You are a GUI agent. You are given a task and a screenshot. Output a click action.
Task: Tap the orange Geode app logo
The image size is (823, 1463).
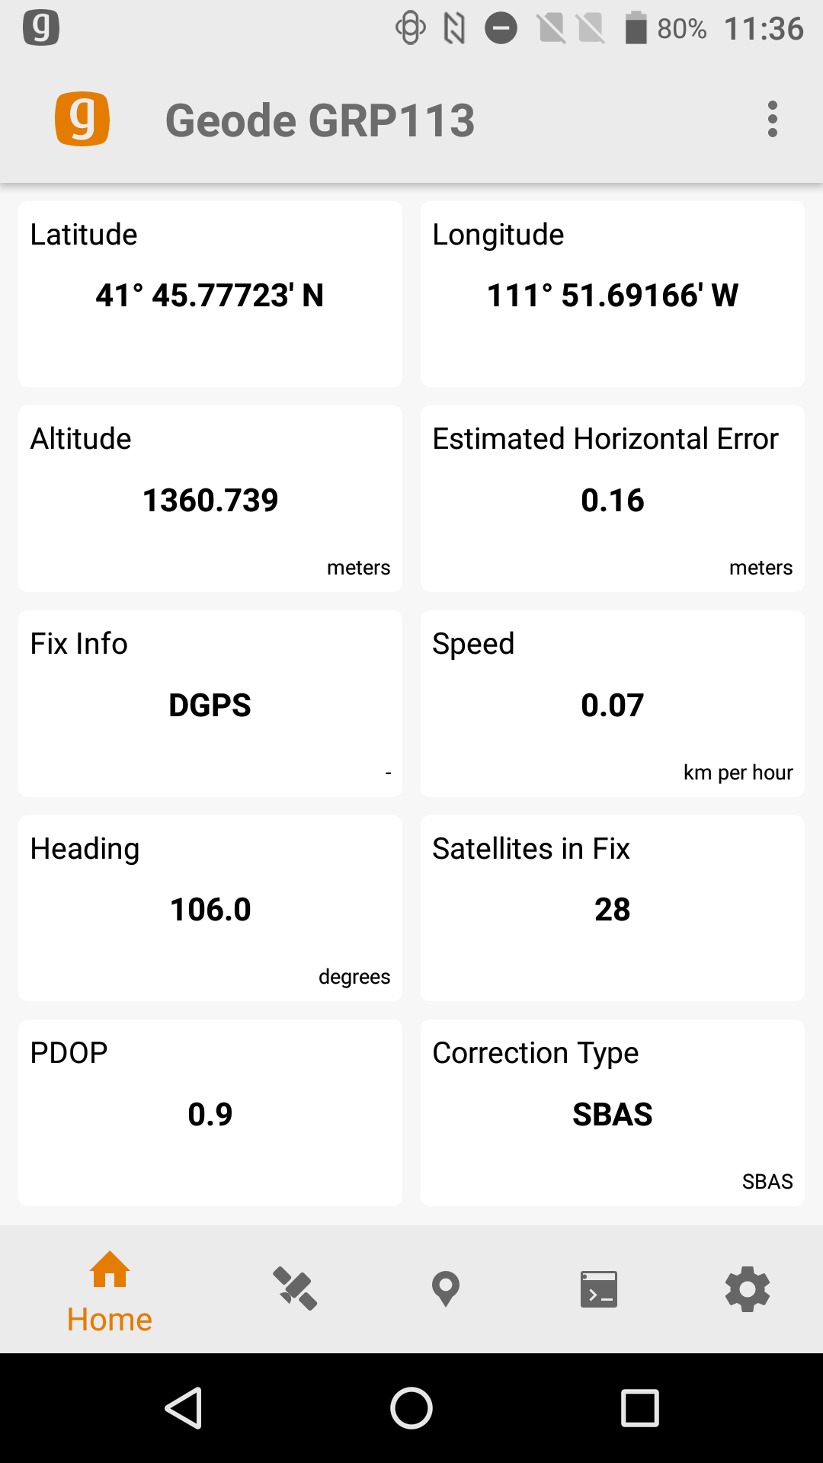tap(82, 119)
